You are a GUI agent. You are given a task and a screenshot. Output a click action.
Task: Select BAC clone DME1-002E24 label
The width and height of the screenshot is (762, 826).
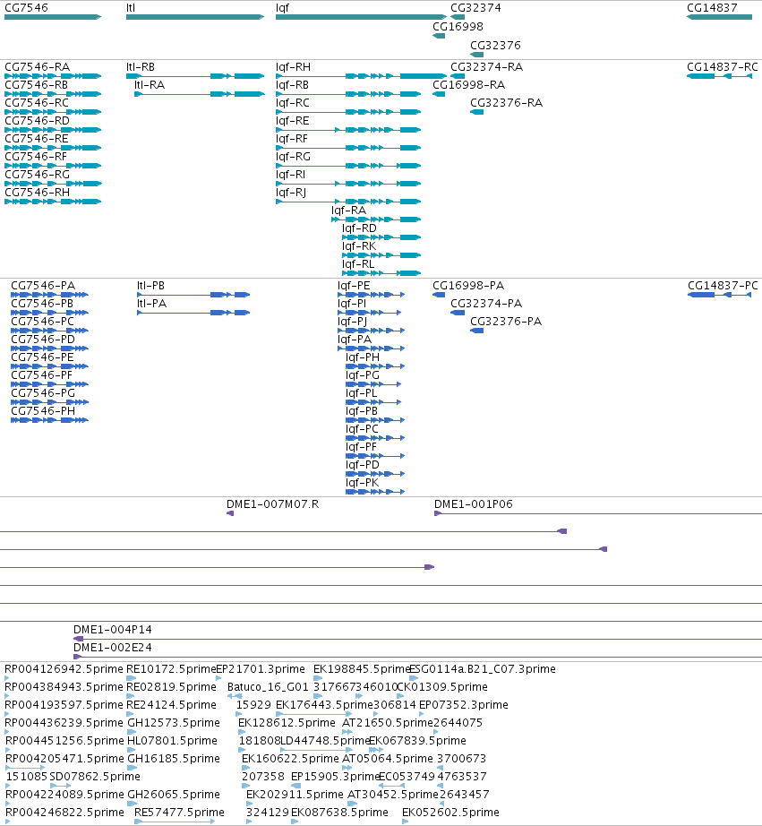[112, 648]
